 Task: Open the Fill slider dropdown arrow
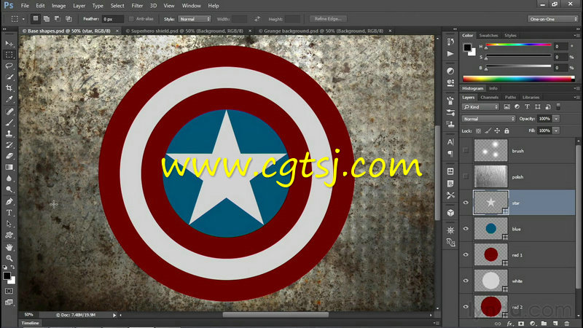point(556,131)
